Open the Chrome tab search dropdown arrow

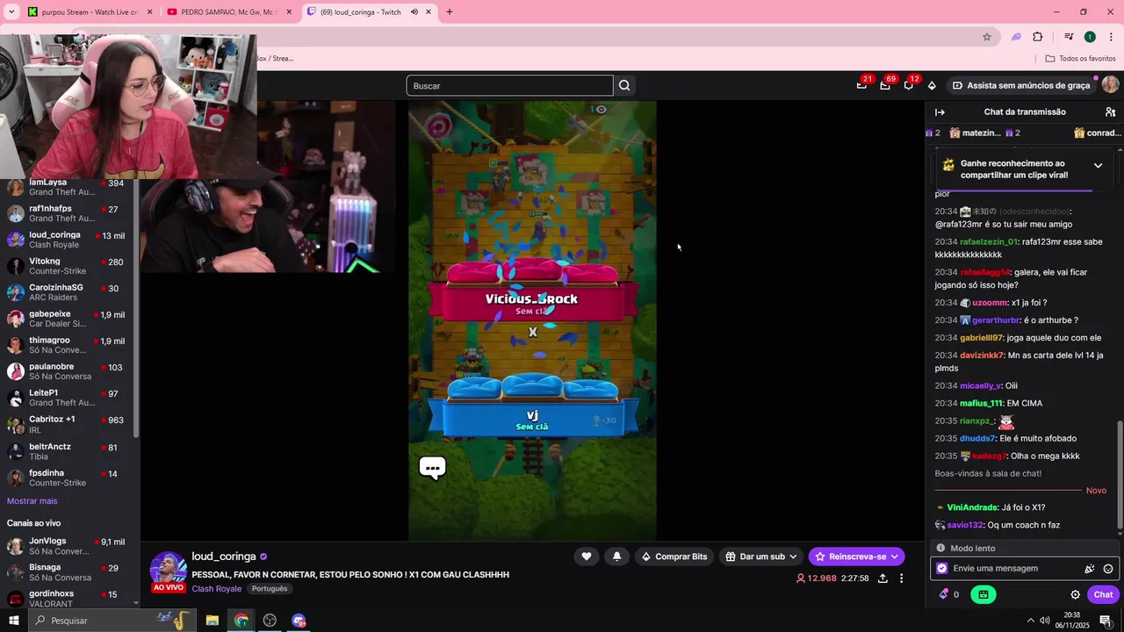11,12
